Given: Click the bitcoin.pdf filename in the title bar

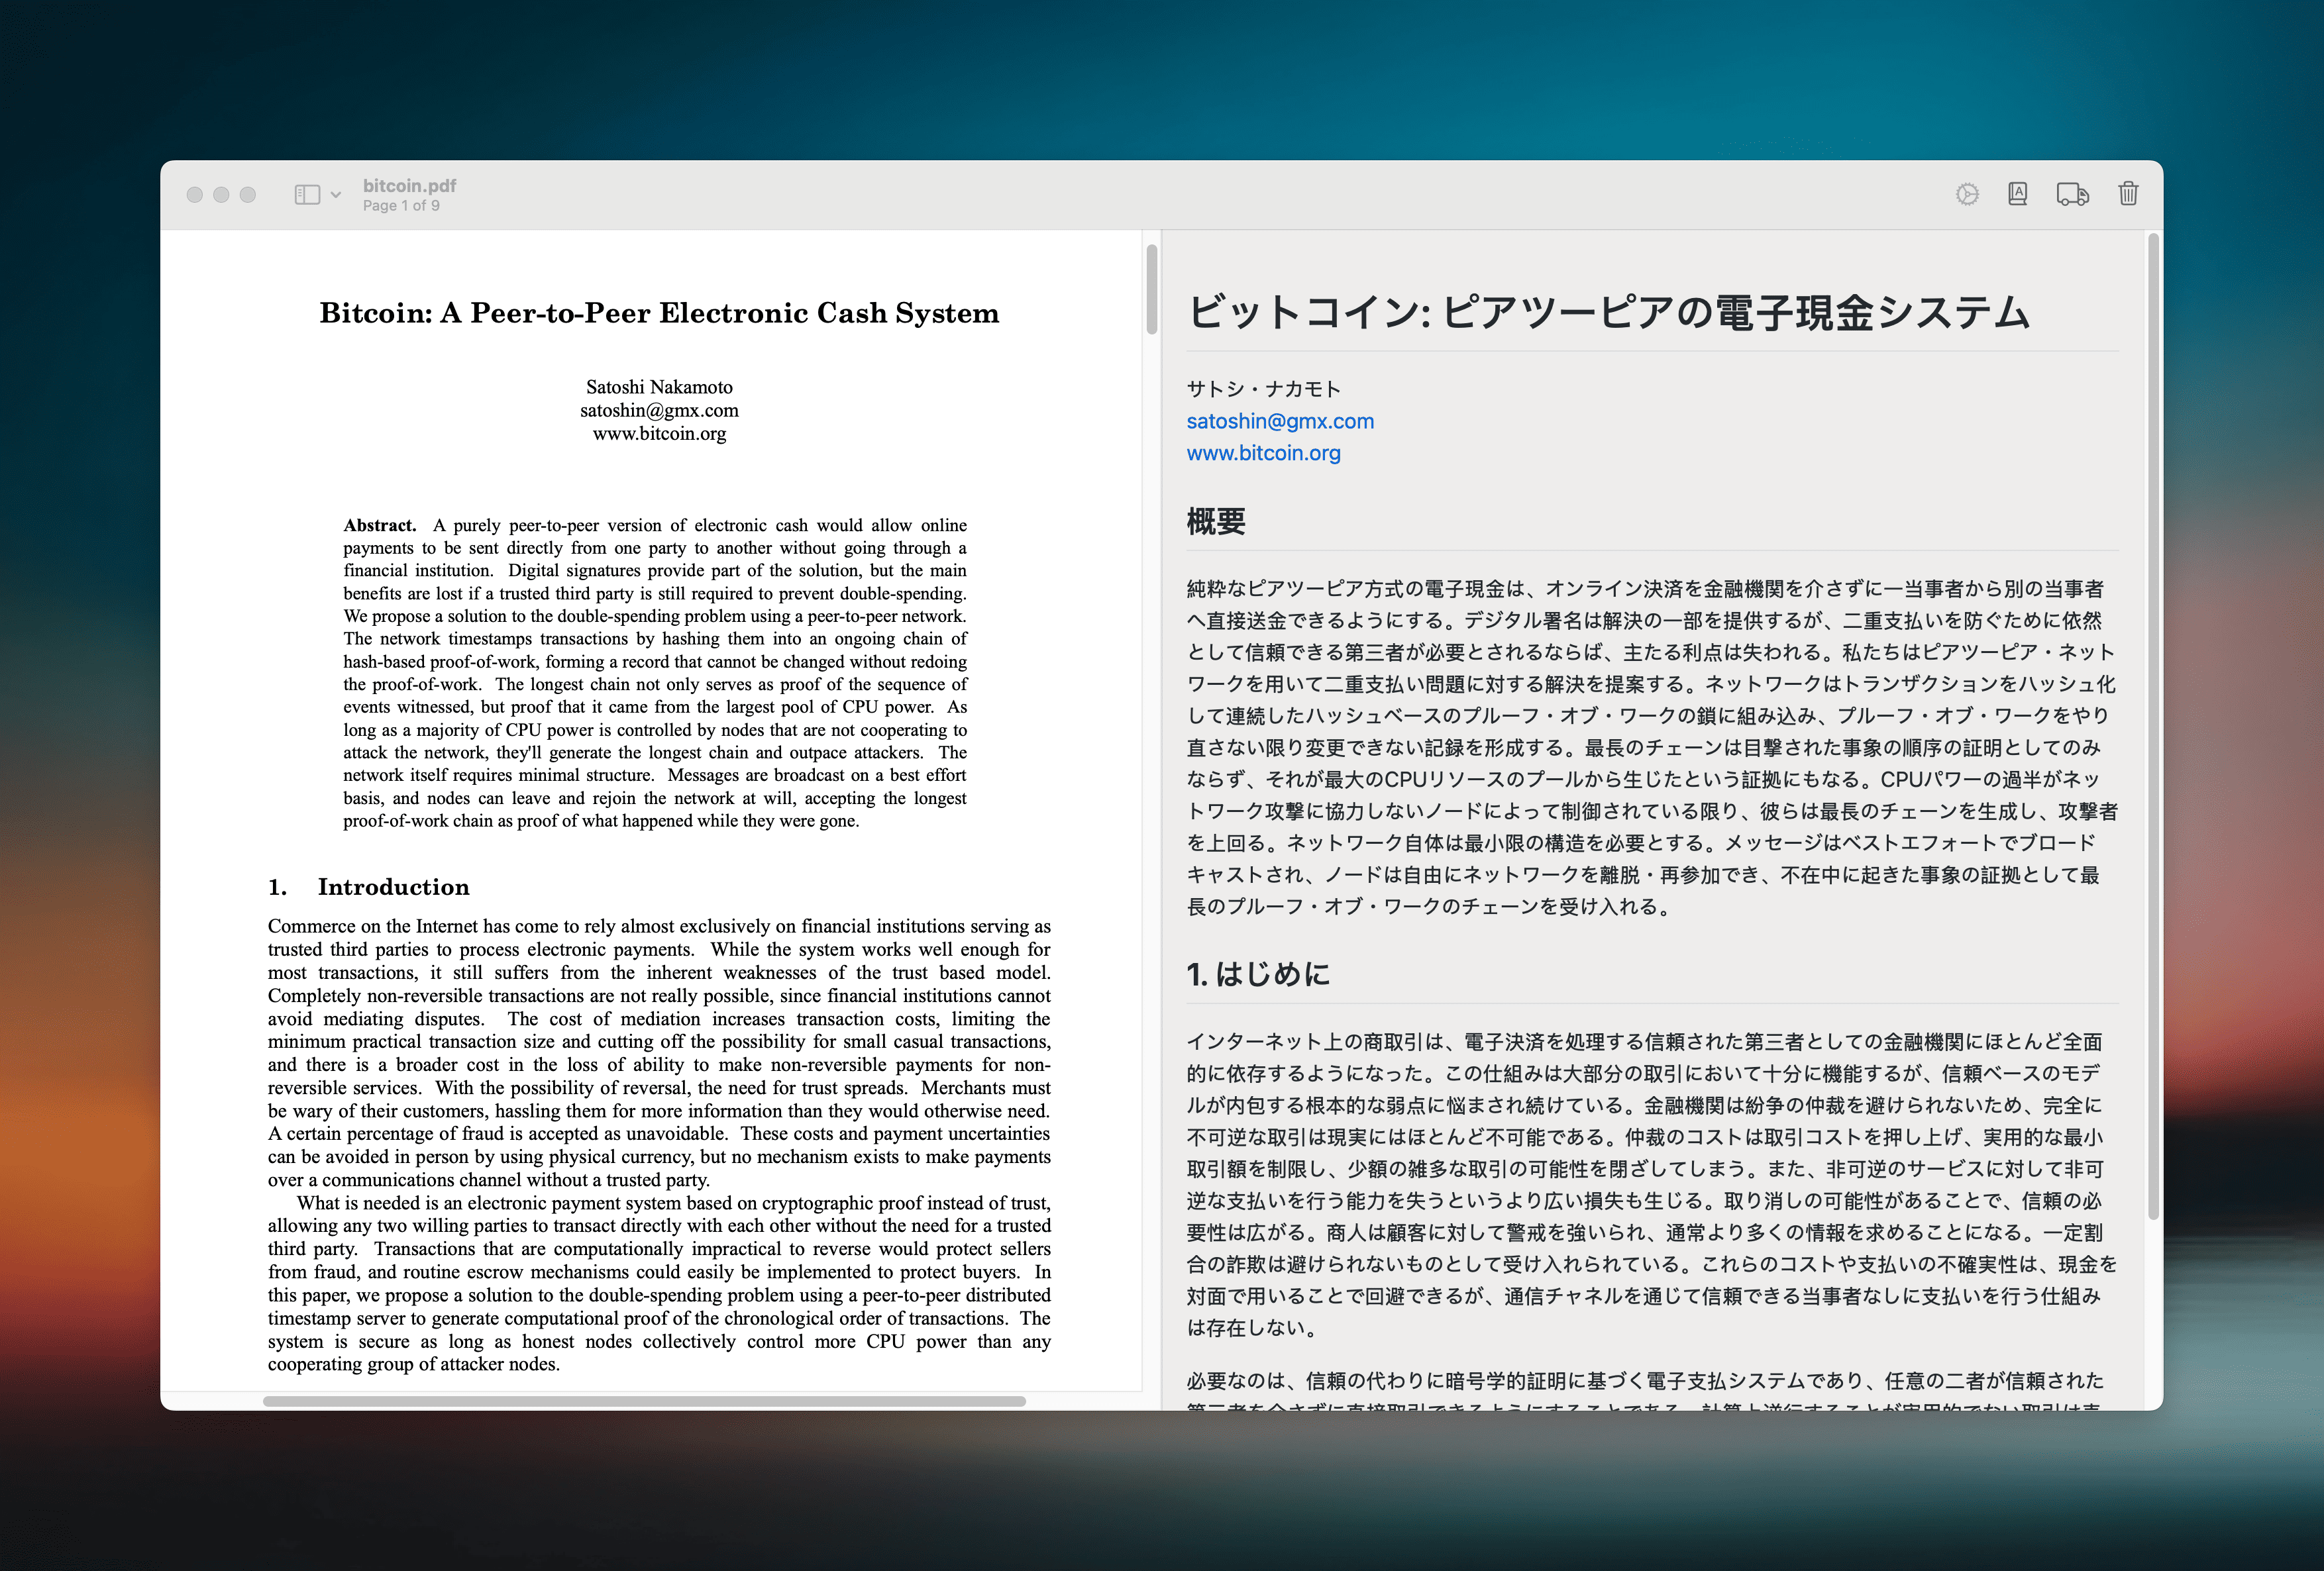Looking at the screenshot, I should pos(408,185).
